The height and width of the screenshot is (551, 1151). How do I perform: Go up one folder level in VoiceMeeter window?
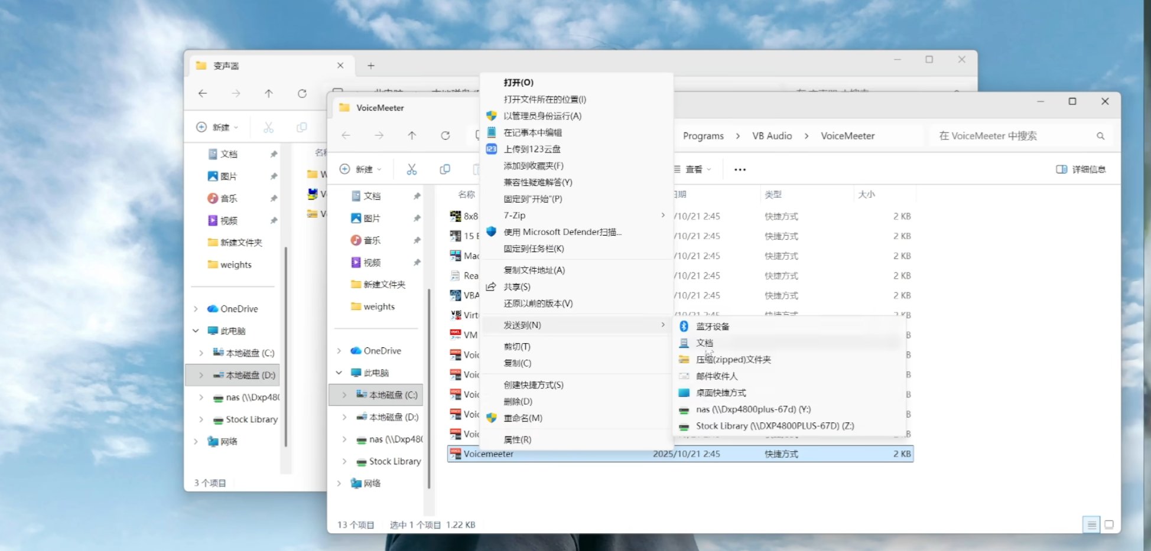pos(412,136)
